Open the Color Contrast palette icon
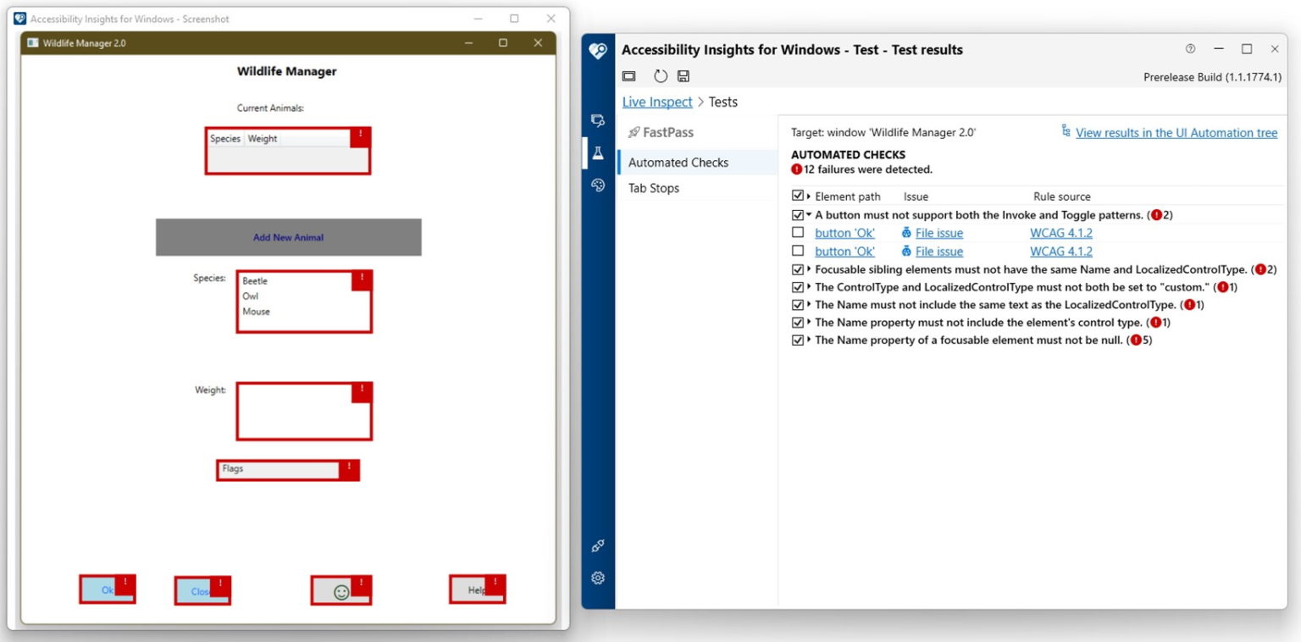The image size is (1301, 642). coord(597,185)
